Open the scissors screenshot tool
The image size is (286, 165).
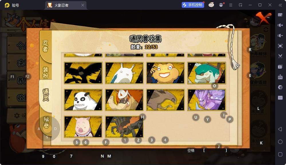[280, 56]
